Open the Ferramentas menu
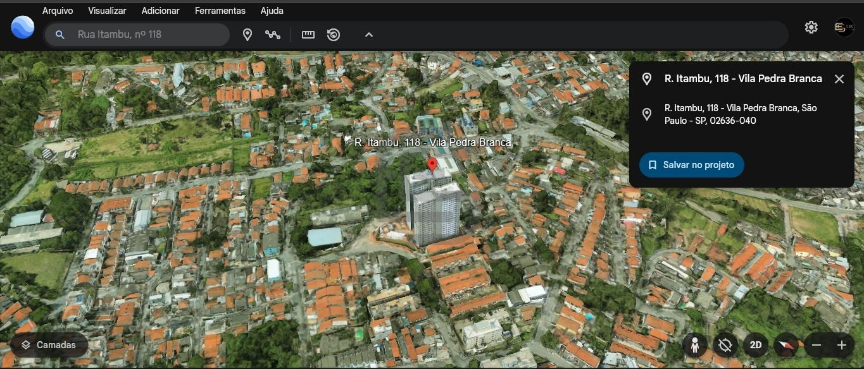 (x=220, y=11)
